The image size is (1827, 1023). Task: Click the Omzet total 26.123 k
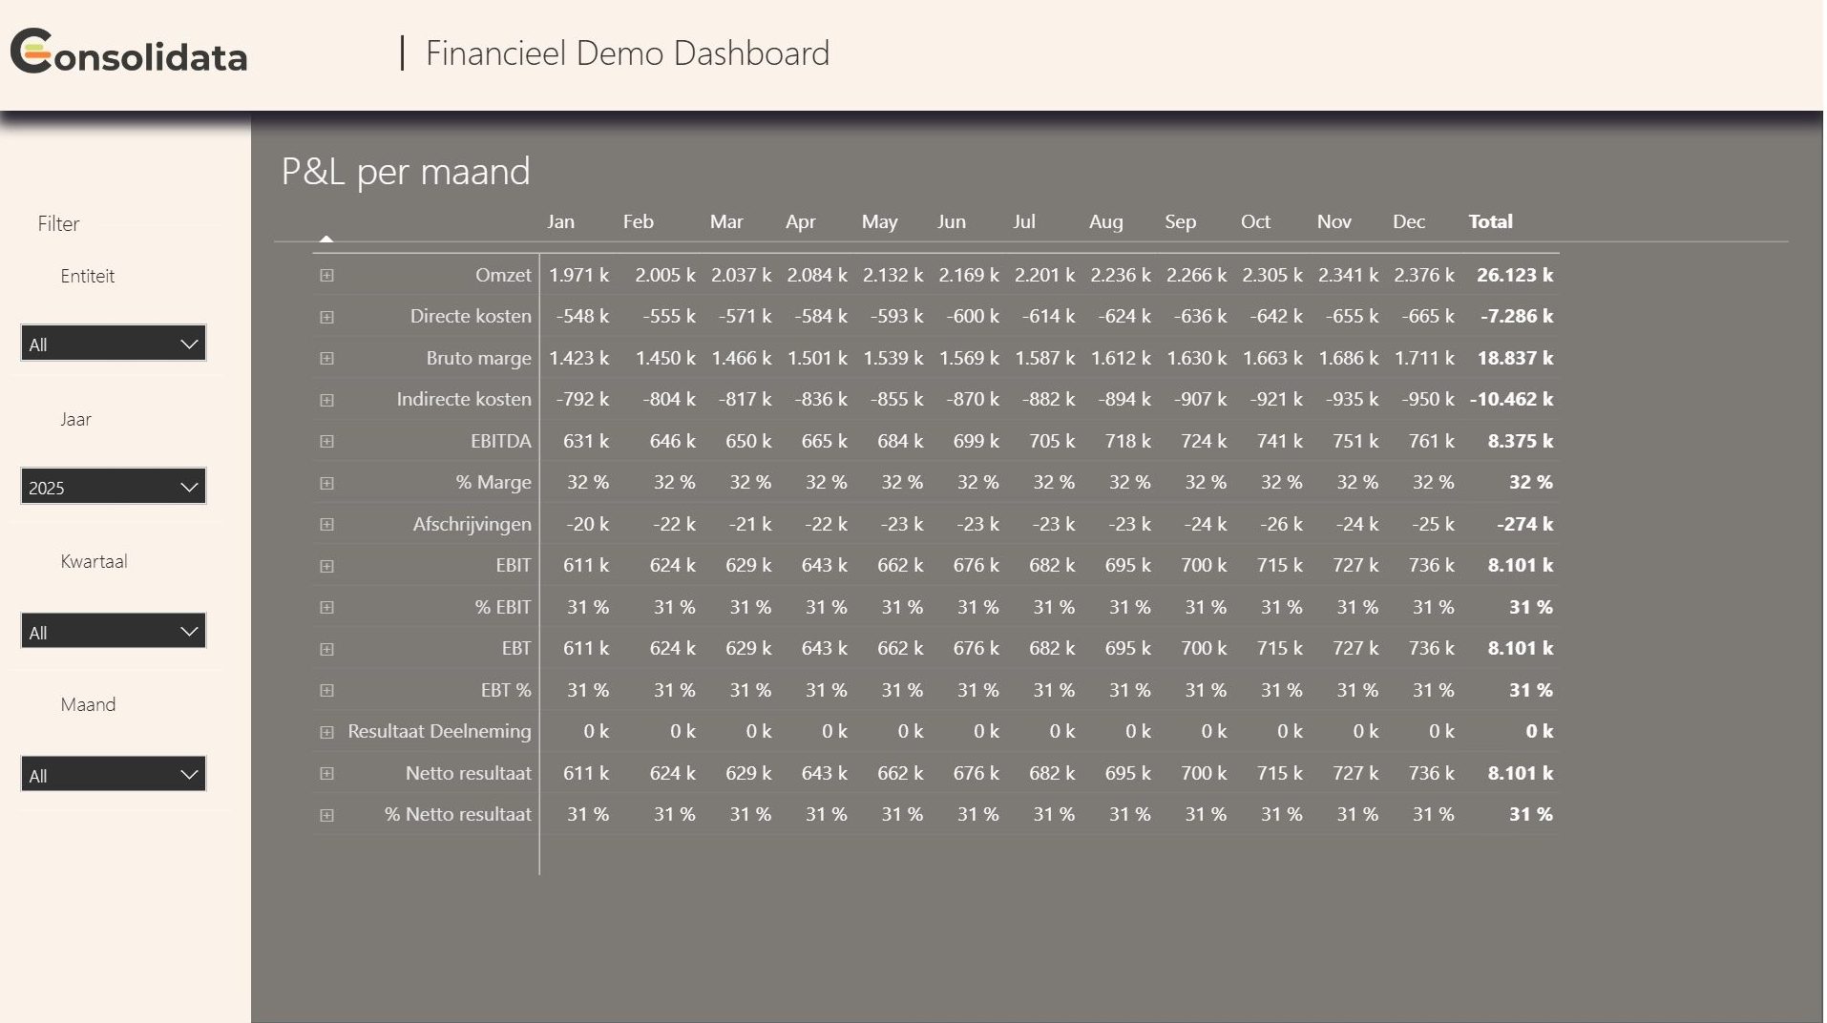1515,276
